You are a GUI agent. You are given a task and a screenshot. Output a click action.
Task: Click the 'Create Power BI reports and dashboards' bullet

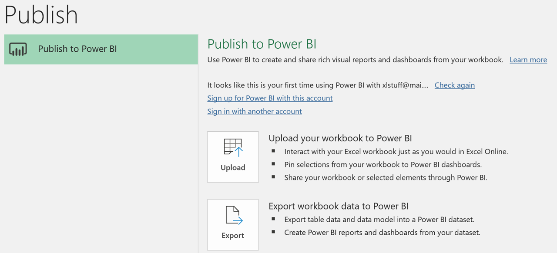tap(382, 233)
